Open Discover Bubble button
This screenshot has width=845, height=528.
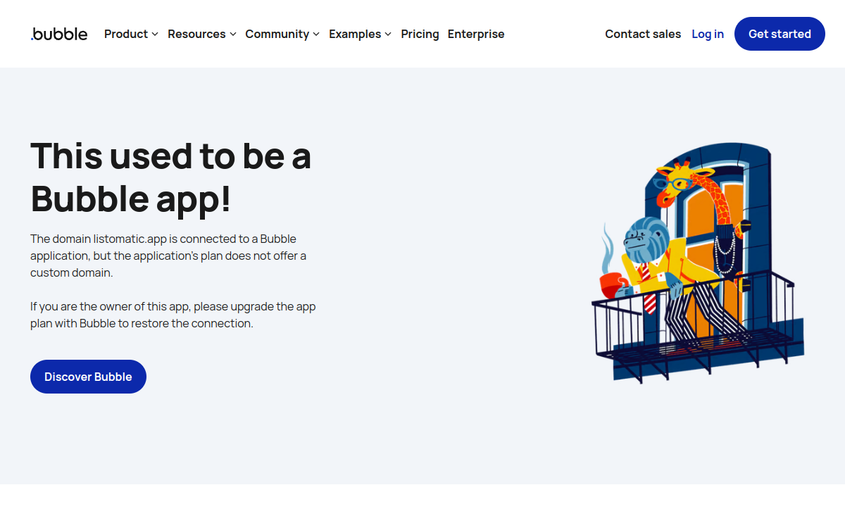pos(88,377)
